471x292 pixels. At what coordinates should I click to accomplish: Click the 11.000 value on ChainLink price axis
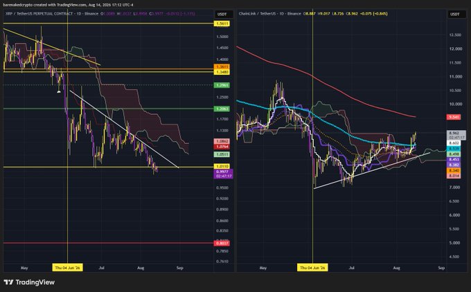pyautogui.click(x=455, y=77)
